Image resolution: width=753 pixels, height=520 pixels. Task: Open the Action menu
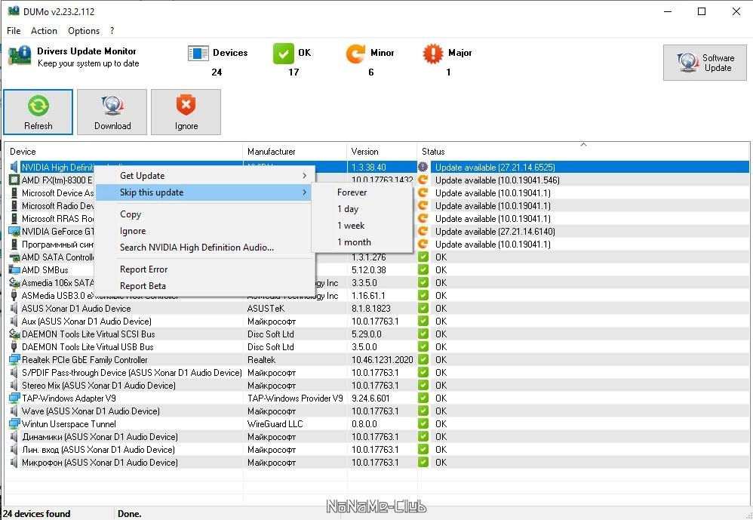pos(44,31)
